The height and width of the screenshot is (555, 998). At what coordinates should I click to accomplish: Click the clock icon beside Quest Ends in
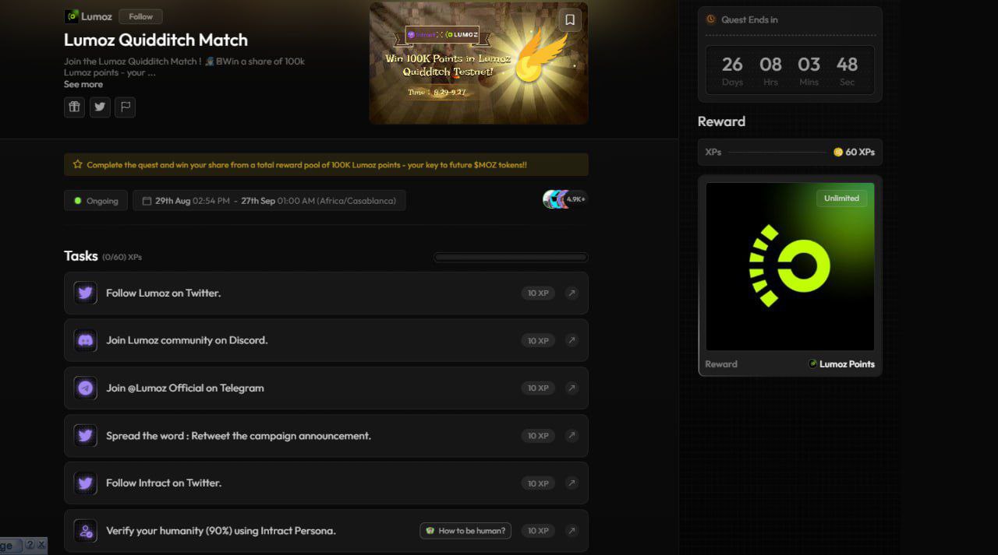pos(711,19)
